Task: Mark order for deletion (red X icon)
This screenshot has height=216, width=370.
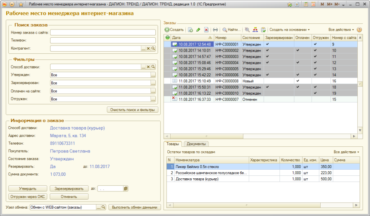Action: click(206, 30)
